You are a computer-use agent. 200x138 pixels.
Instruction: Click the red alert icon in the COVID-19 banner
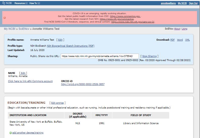tap(5, 18)
